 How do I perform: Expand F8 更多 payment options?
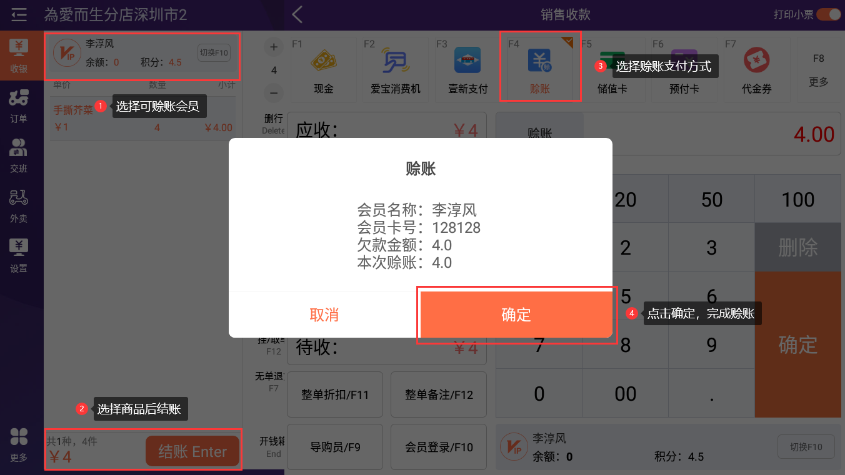pos(818,69)
